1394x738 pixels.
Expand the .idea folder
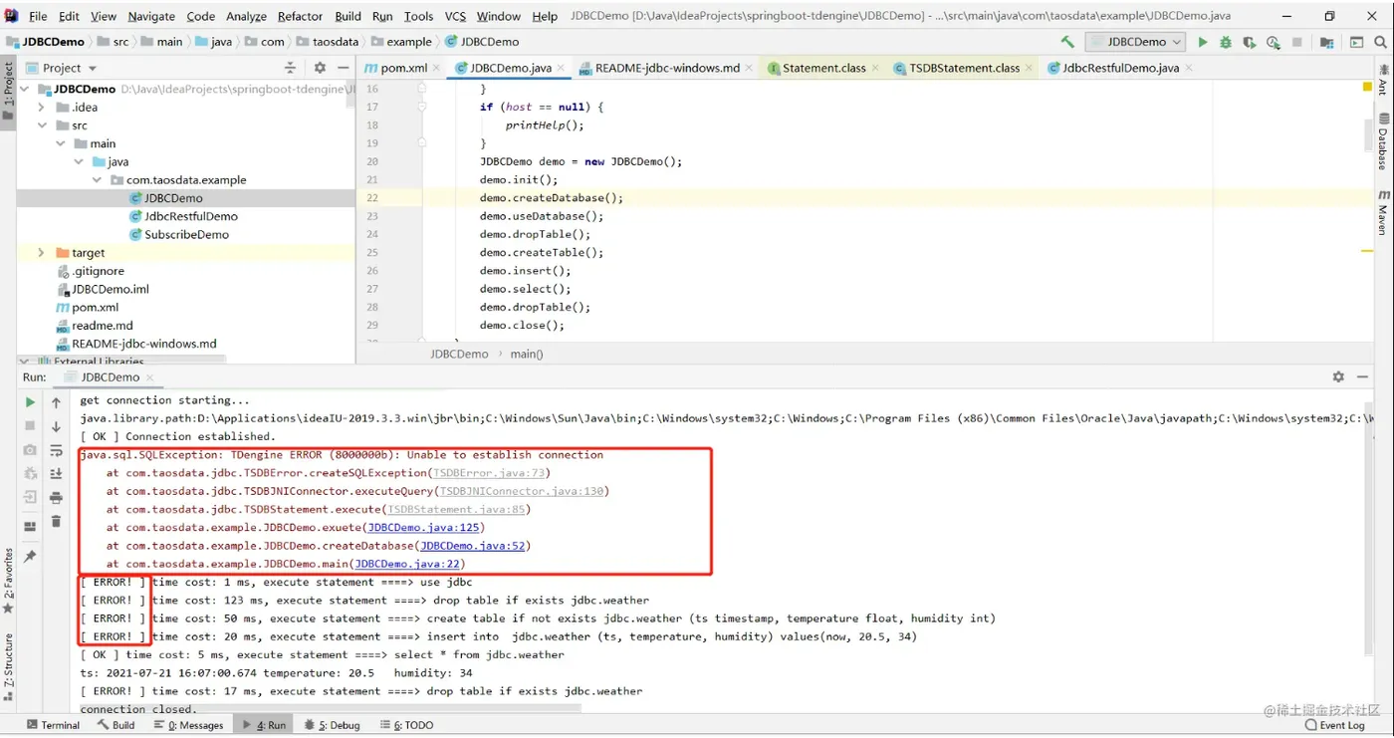41,108
